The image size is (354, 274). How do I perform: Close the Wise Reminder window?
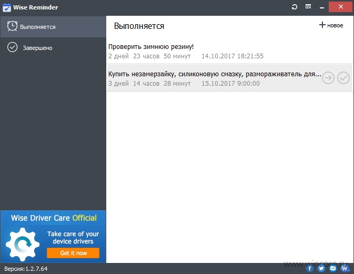[x=341, y=7]
